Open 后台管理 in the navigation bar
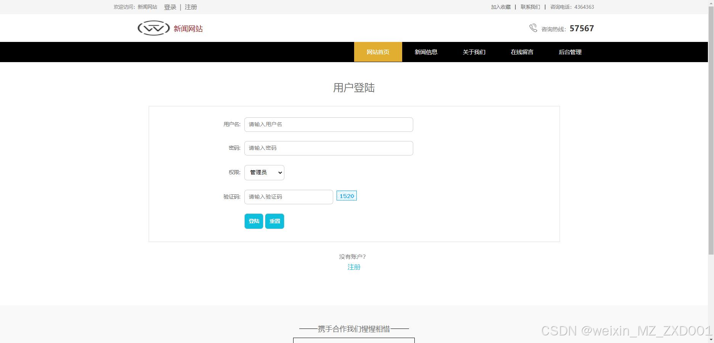The image size is (714, 343). pos(570,52)
